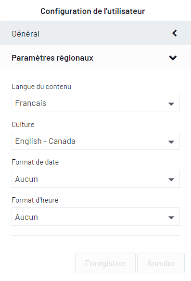Click the Format d'heure label

35,200
